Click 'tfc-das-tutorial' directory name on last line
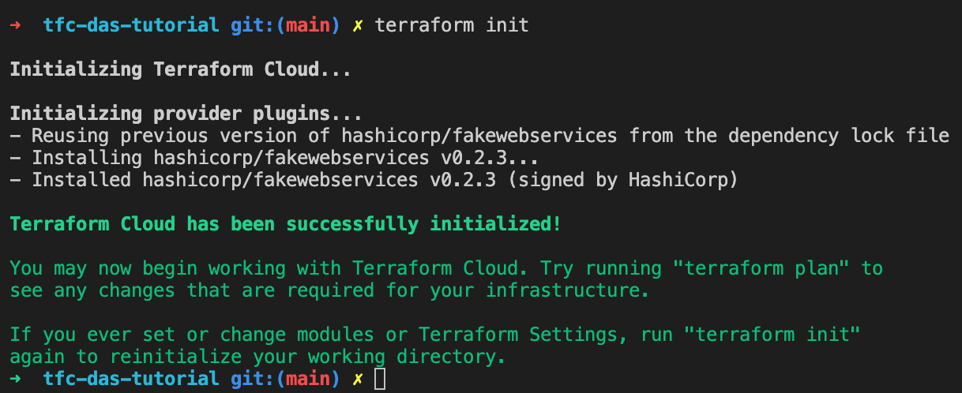Screen dimensions: 962x393 pos(131,380)
